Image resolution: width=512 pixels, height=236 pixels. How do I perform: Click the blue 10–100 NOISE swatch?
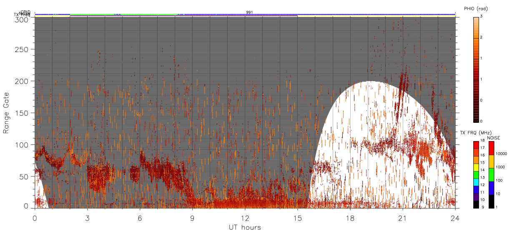click(x=492, y=188)
